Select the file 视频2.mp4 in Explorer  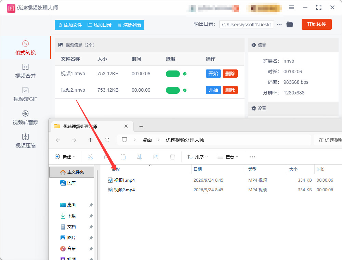pos(121,190)
